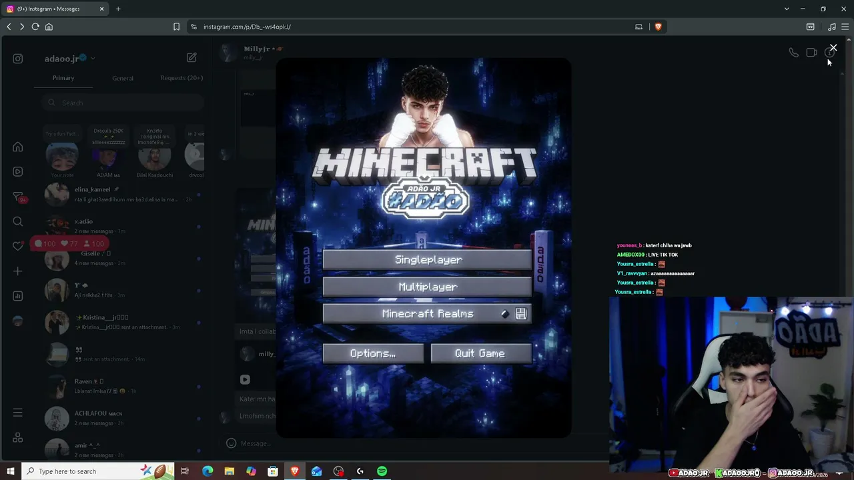Open the Brave main menu
This screenshot has height=480, width=854.
845,27
